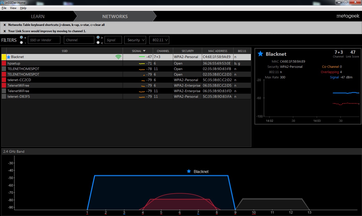
Task: Sort by the SIGNAL column header
Action: [138, 51]
